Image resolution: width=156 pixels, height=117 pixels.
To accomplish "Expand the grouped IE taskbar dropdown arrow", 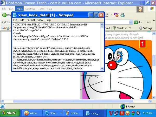I will pos(61,113).
